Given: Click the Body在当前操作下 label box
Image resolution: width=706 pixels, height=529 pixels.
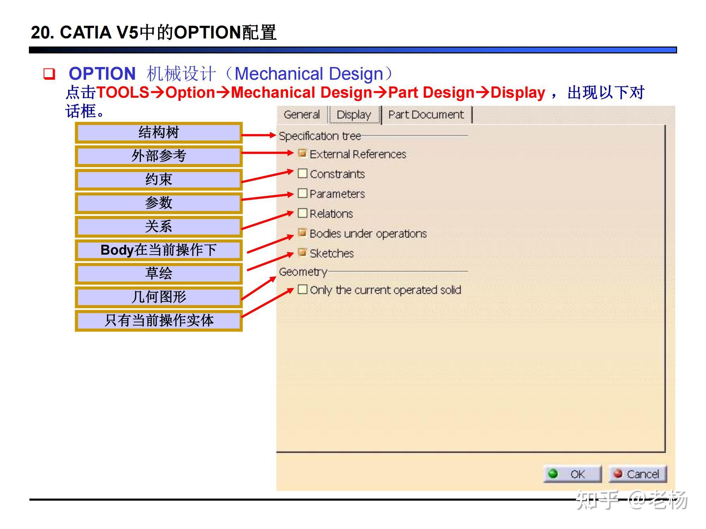Looking at the screenshot, I should [159, 250].
